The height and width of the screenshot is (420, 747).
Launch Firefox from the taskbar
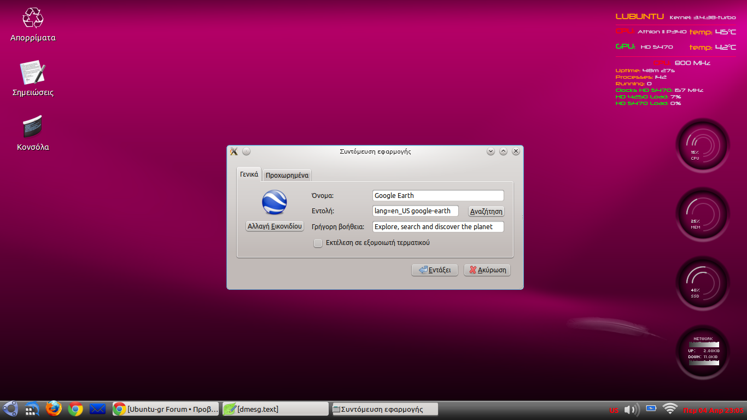[54, 409]
